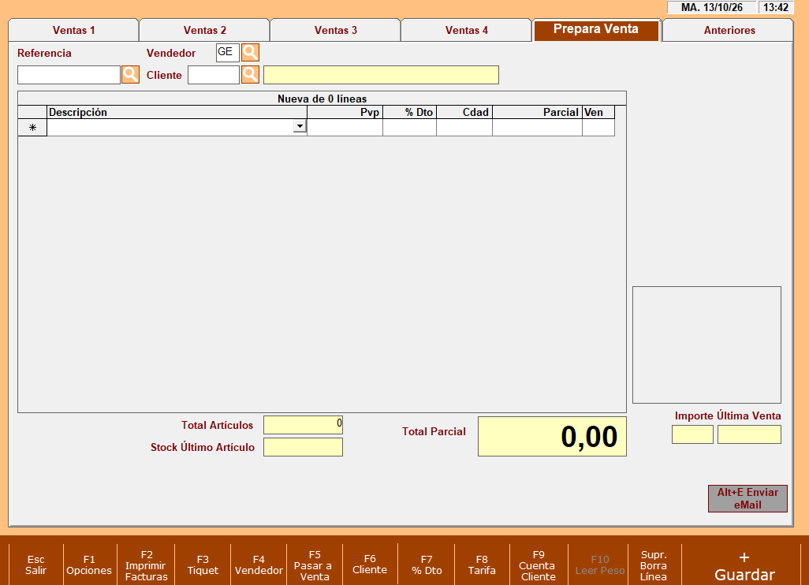The image size is (809, 585).
Task: Select the F6 Cliente button
Action: [x=370, y=565]
